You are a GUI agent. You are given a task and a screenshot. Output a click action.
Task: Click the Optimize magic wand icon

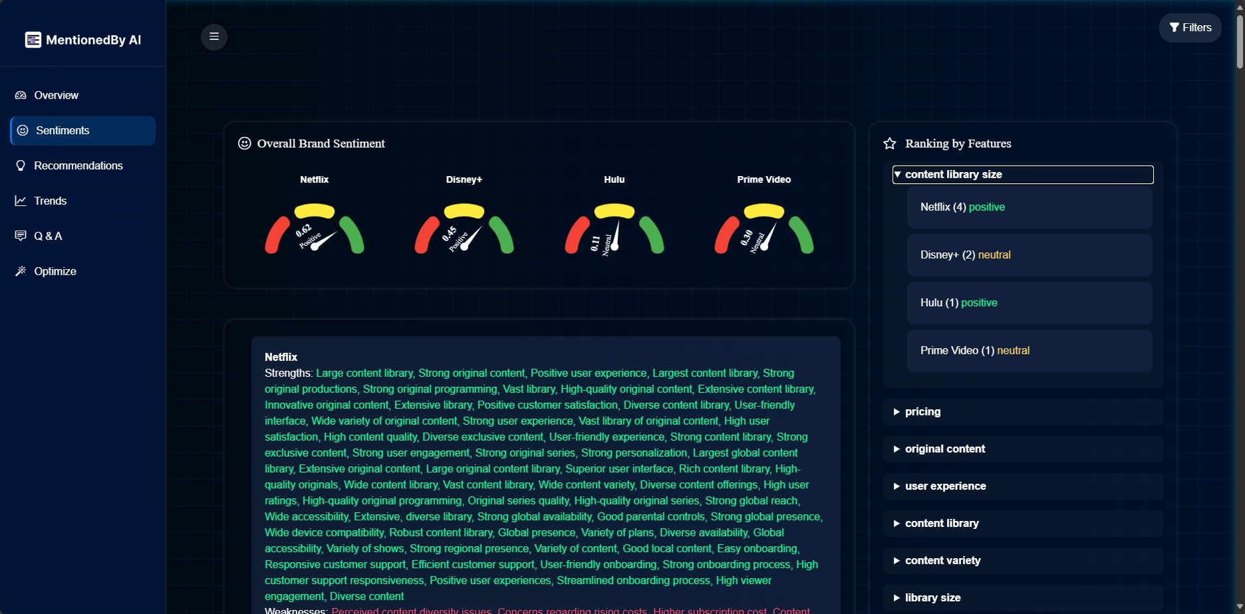21,271
